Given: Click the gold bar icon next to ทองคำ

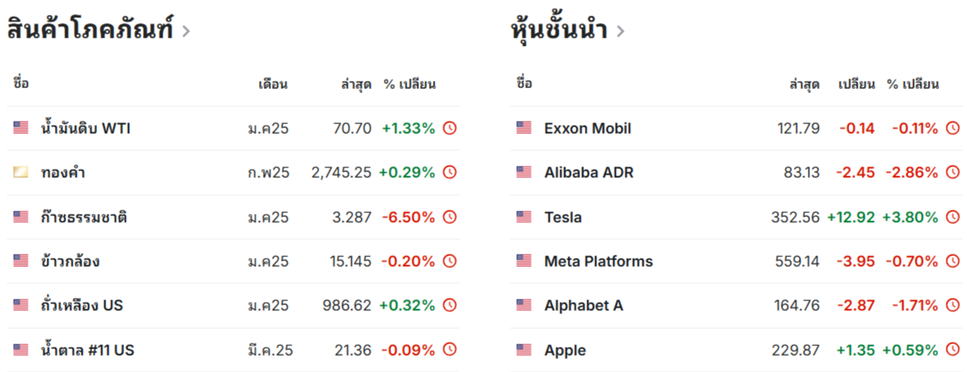Looking at the screenshot, I should [21, 172].
